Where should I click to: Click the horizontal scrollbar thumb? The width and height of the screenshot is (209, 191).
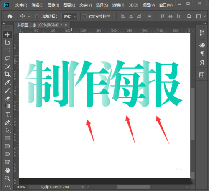coord(133,187)
